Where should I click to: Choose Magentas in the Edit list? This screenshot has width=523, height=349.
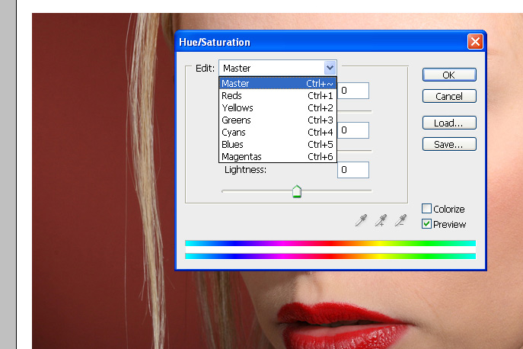point(278,157)
